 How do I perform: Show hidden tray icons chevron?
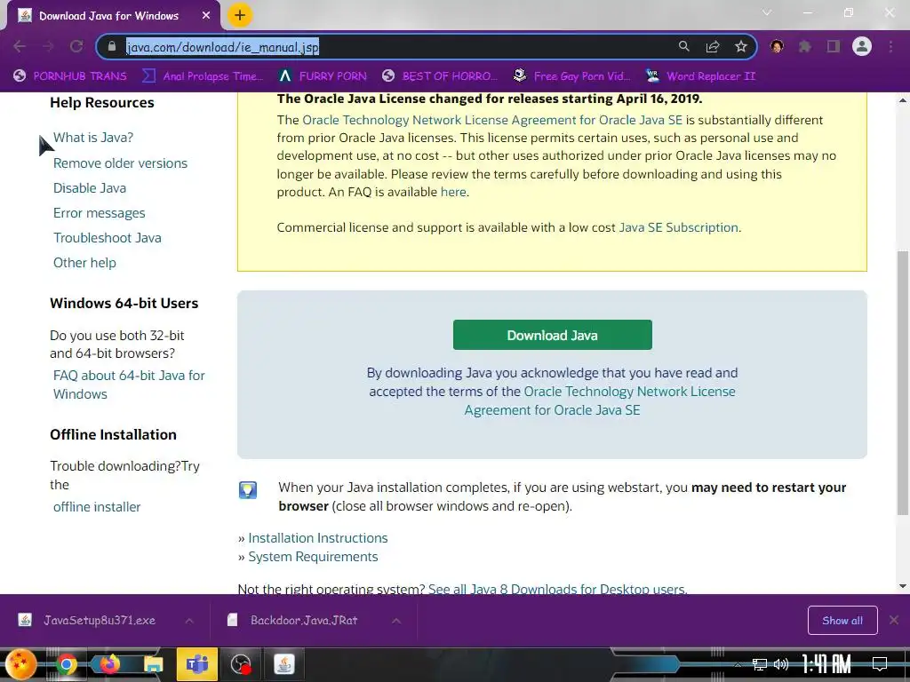point(738,664)
